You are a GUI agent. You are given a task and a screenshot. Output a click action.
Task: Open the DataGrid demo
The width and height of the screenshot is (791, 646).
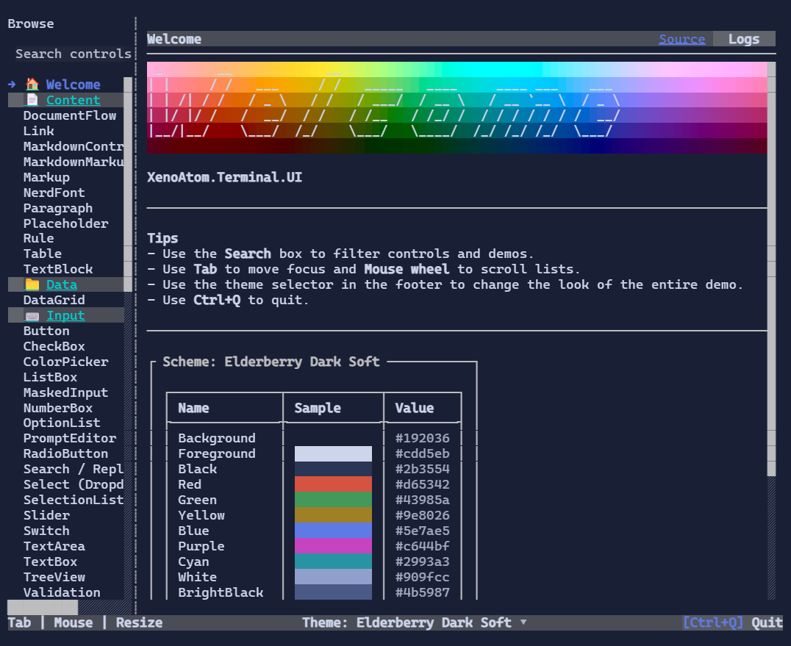click(x=54, y=300)
